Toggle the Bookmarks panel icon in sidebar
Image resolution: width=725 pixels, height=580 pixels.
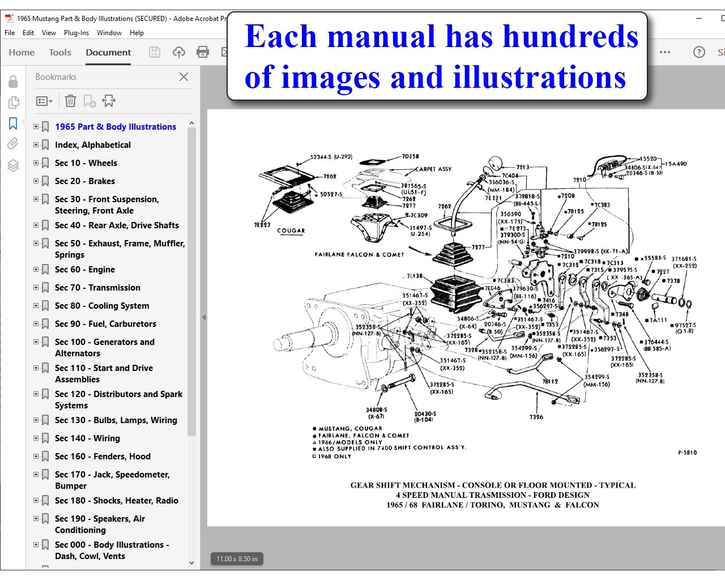(x=13, y=123)
